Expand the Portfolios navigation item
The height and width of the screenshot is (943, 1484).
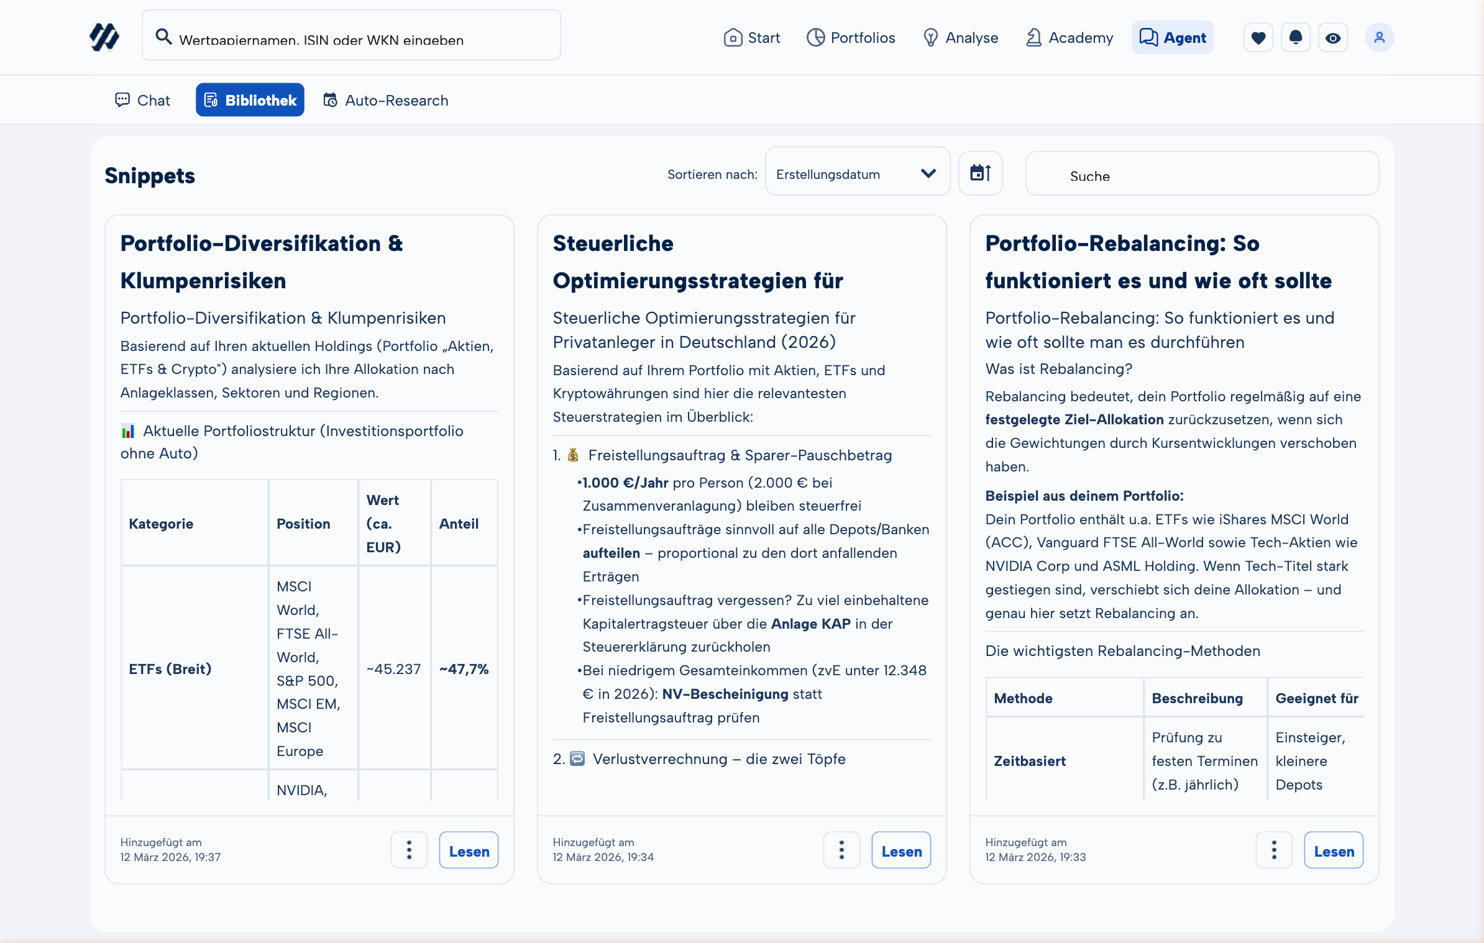point(851,37)
